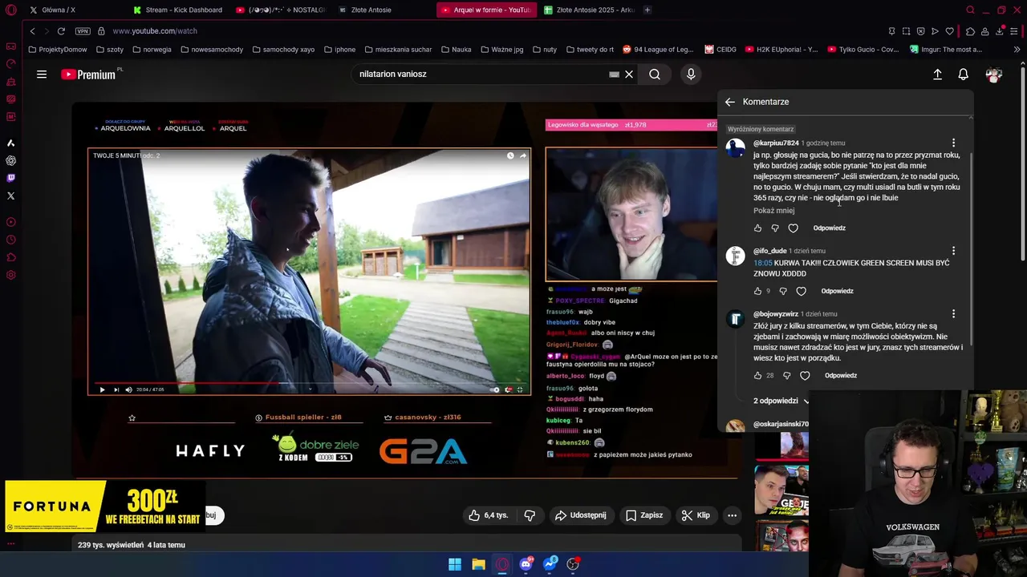Image resolution: width=1027 pixels, height=577 pixels.
Task: Open the browser downloads icon
Action: (1000, 31)
